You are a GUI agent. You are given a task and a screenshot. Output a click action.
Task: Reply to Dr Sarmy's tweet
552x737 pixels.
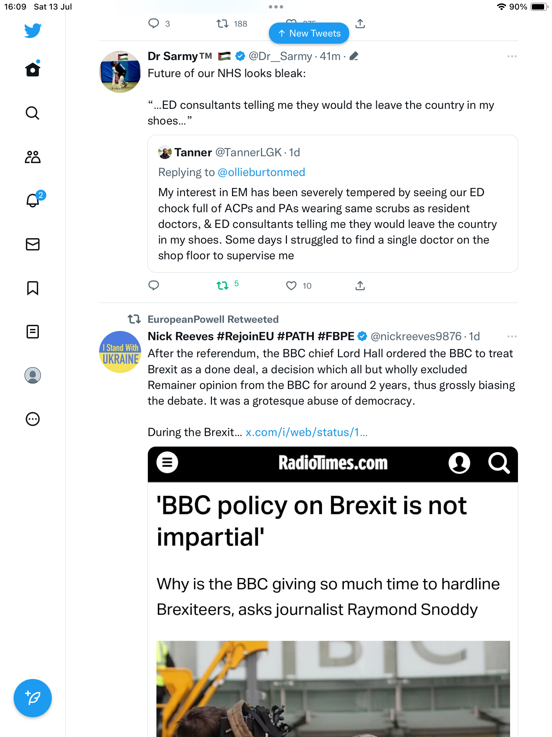click(x=154, y=286)
